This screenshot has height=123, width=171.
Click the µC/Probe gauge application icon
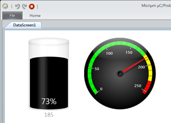click(5, 6)
